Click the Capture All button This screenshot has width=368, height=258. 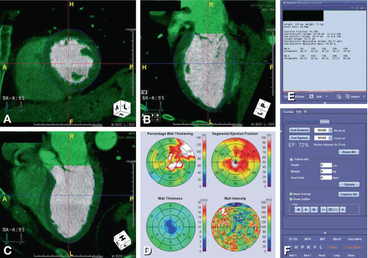[x=349, y=194]
